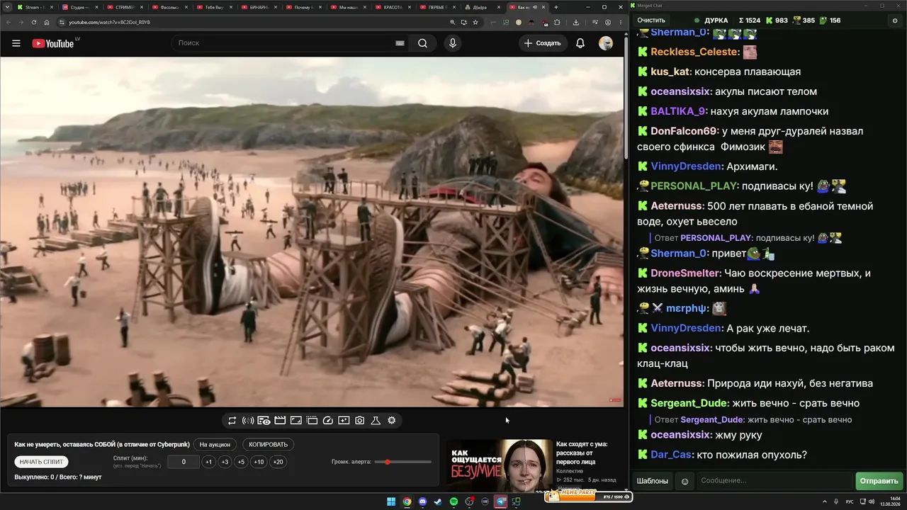Click the browser address bar URL

point(110,22)
